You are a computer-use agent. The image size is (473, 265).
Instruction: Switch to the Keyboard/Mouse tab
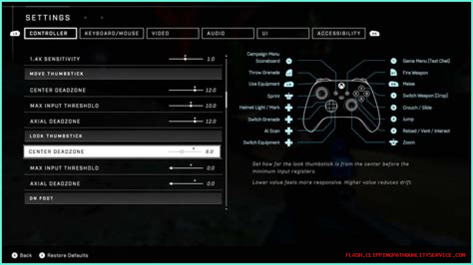coord(112,33)
